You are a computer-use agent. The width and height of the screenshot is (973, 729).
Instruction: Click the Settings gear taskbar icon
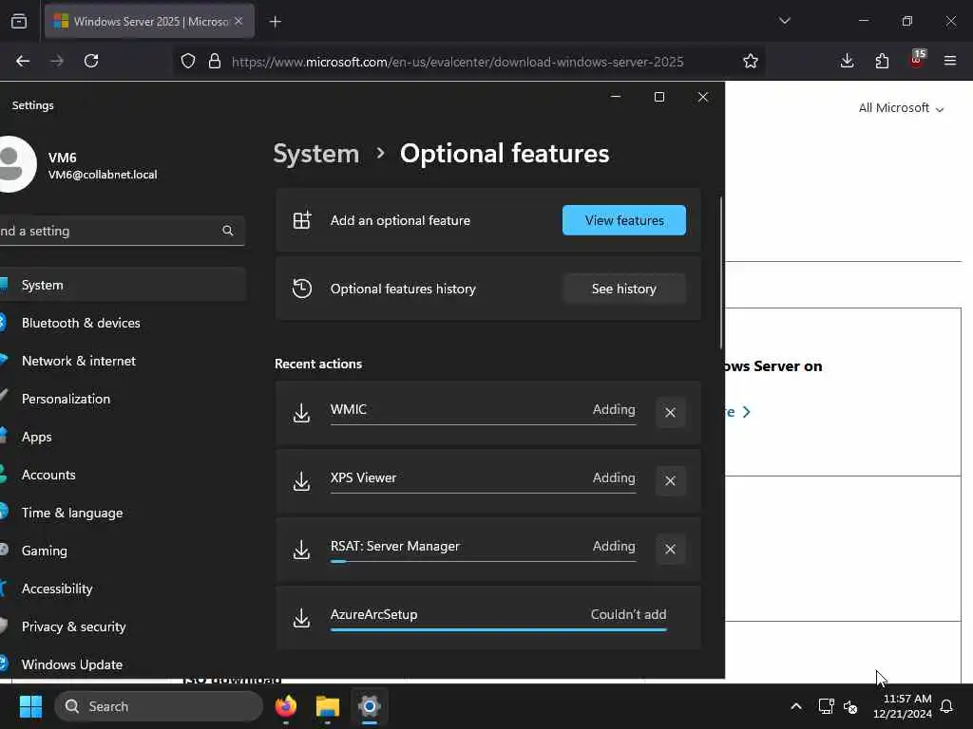pos(370,706)
